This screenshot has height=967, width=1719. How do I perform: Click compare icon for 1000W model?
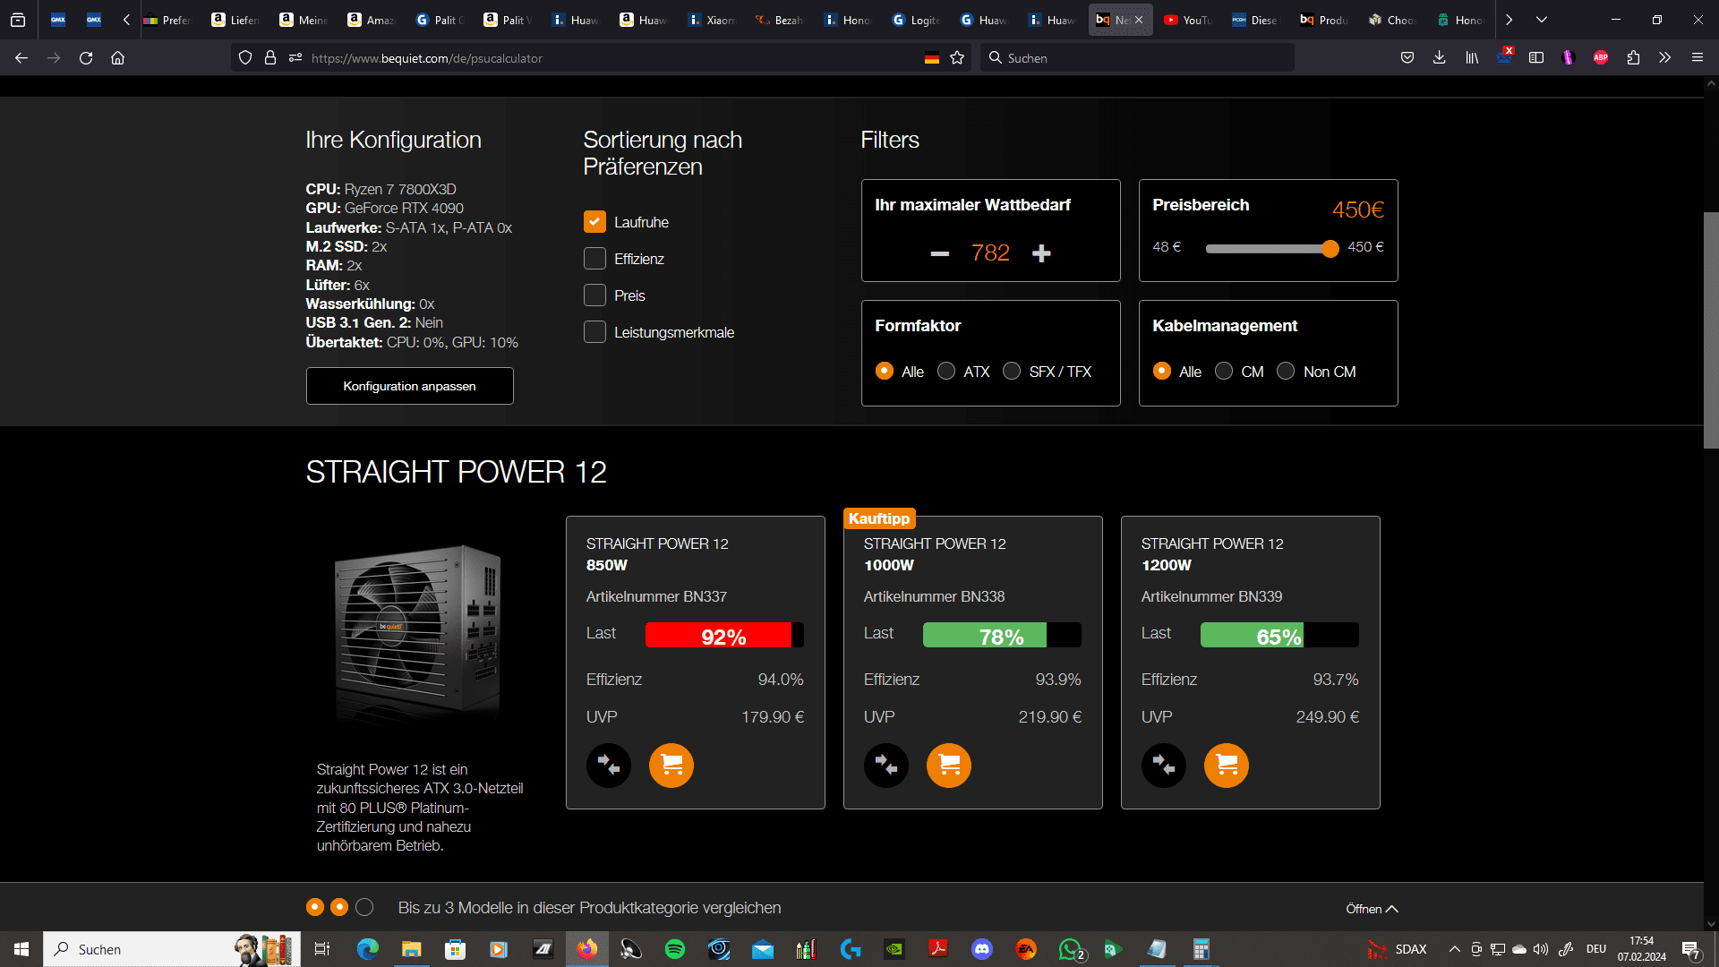[885, 766]
